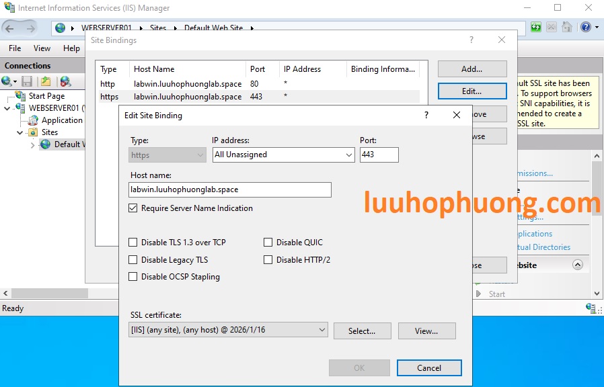Enable the Disable QUIC checkbox
604x387 pixels.
pyautogui.click(x=268, y=242)
